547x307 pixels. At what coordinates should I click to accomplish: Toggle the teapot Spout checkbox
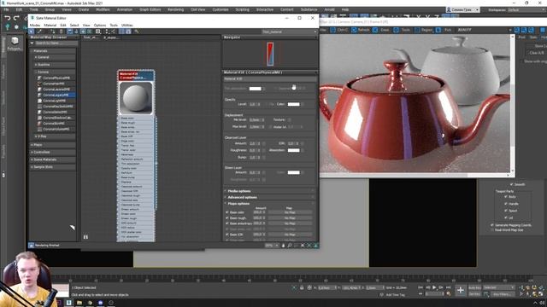pyautogui.click(x=506, y=211)
